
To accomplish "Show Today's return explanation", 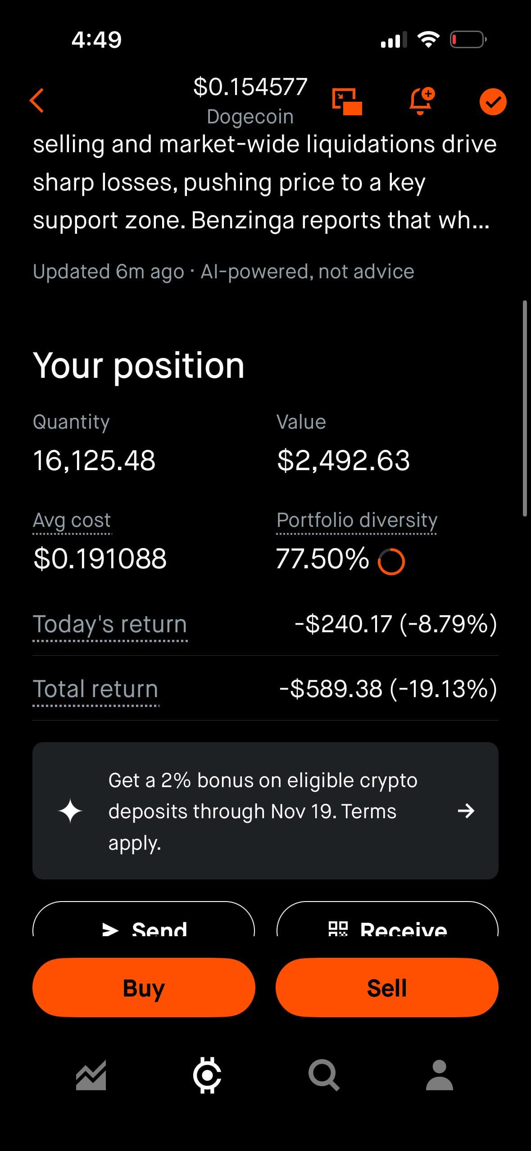I will pyautogui.click(x=110, y=625).
